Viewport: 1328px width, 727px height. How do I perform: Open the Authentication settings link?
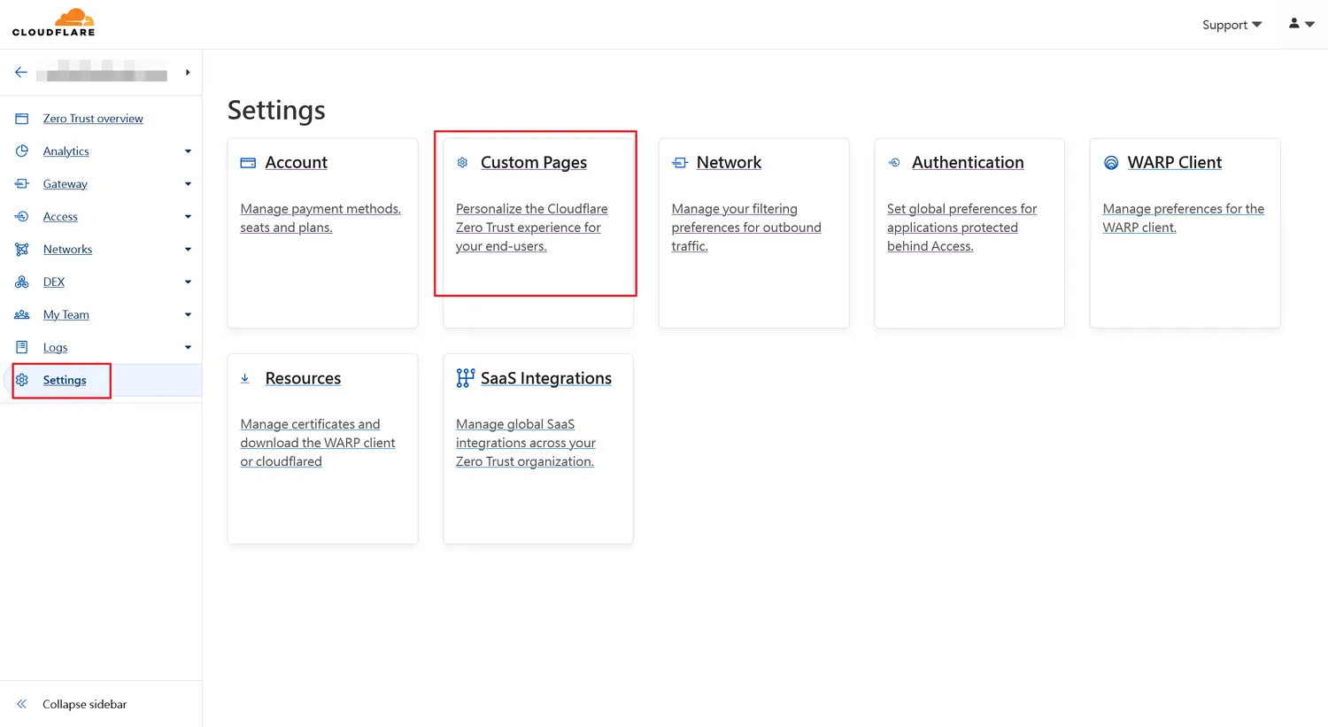pos(968,163)
